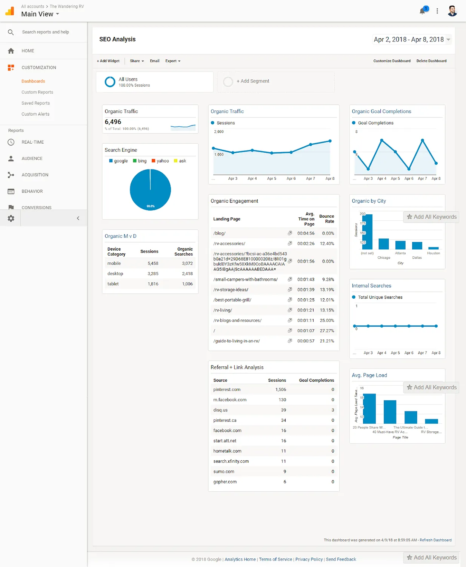Viewport: 466px width, 567px height.
Task: Open /best-portable-grill/ external link icon
Action: click(290, 300)
